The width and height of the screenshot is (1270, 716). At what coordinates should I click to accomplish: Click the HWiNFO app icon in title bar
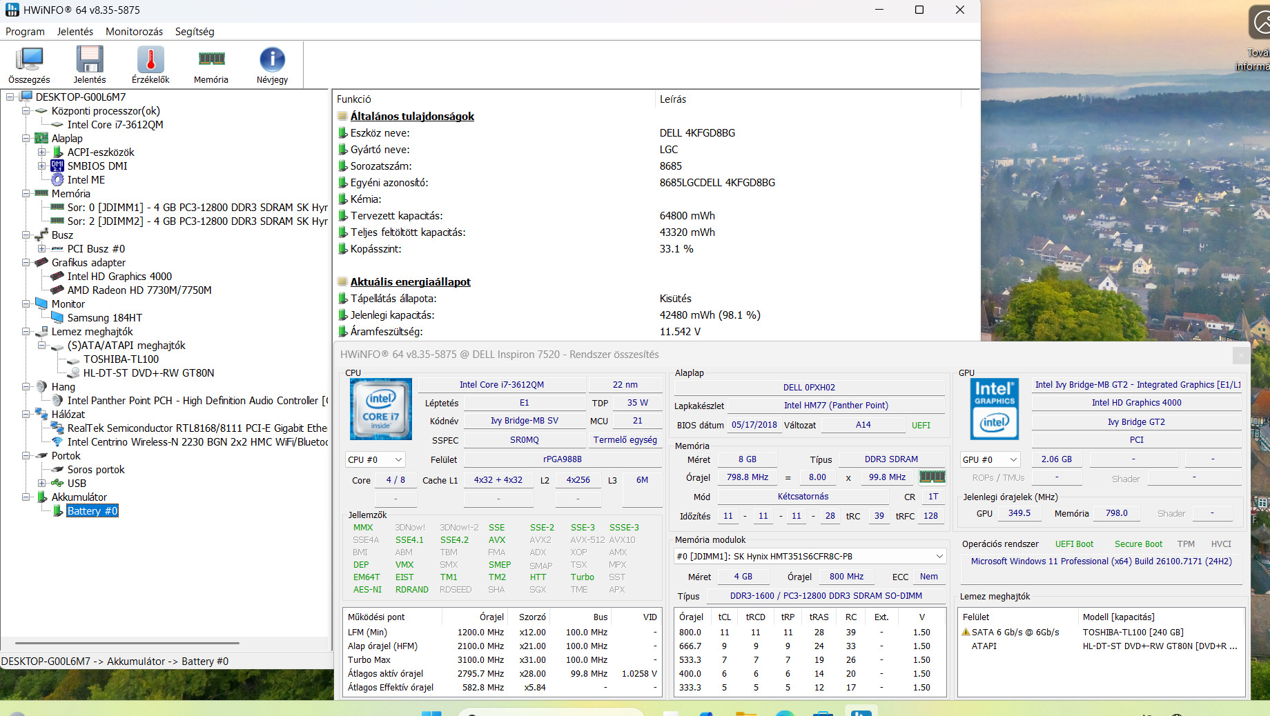click(x=12, y=10)
